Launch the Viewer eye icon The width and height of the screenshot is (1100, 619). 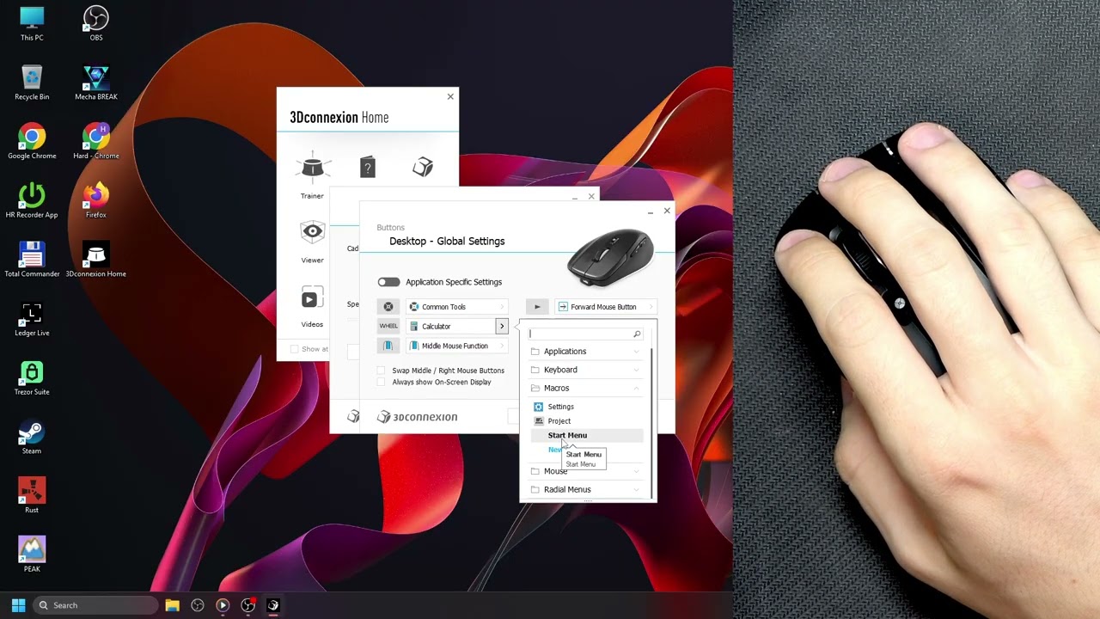pos(312,231)
